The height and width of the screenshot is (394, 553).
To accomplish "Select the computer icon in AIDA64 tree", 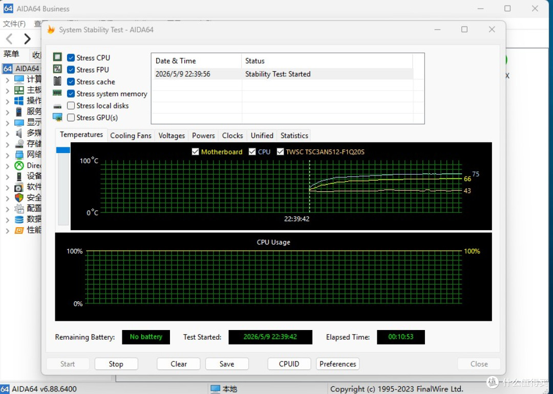I will click(19, 79).
